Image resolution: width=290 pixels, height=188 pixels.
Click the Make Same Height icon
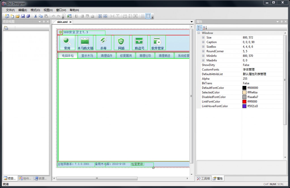tap(130, 16)
